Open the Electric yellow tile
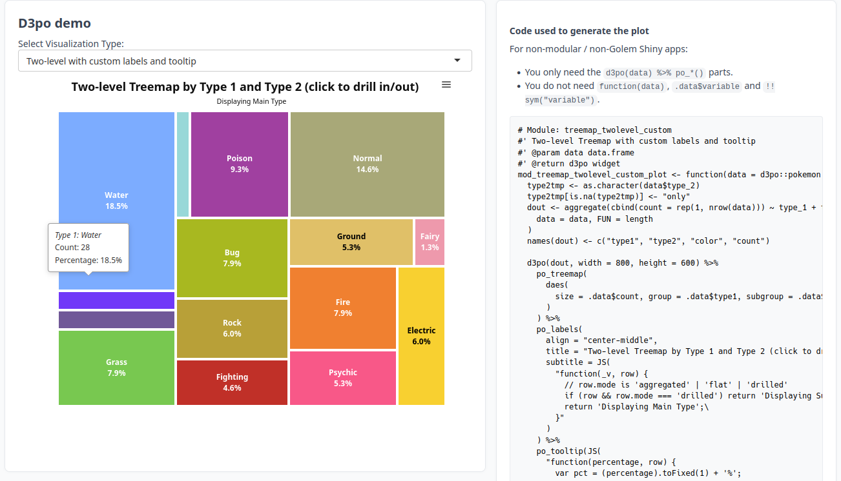 pos(421,335)
